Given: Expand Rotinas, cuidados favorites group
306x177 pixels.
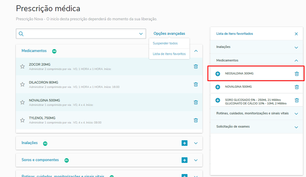Looking at the screenshot, I should coord(296,114).
